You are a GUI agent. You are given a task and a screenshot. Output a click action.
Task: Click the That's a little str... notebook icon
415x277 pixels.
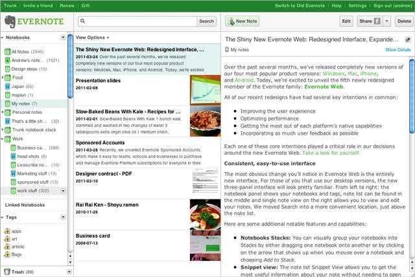pos(8,122)
